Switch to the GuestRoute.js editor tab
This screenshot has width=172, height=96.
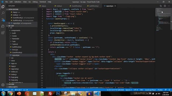[77, 6]
